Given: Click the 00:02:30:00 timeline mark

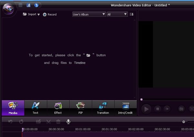Looking at the screenshot, I should click(162, 129).
